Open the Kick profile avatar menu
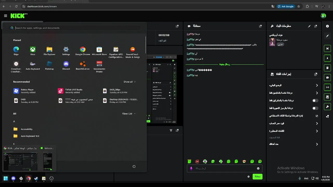Image resolution: width=333 pixels, height=187 pixels. click(x=323, y=16)
